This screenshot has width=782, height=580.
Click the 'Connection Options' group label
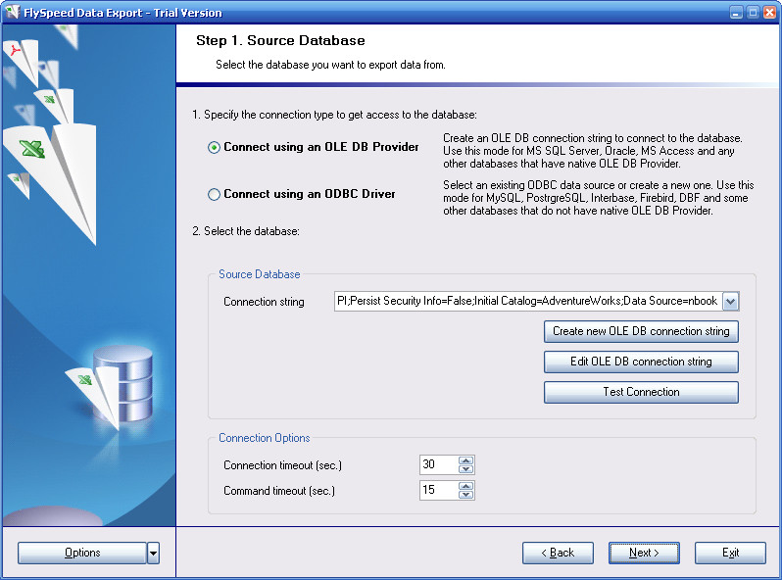click(265, 438)
